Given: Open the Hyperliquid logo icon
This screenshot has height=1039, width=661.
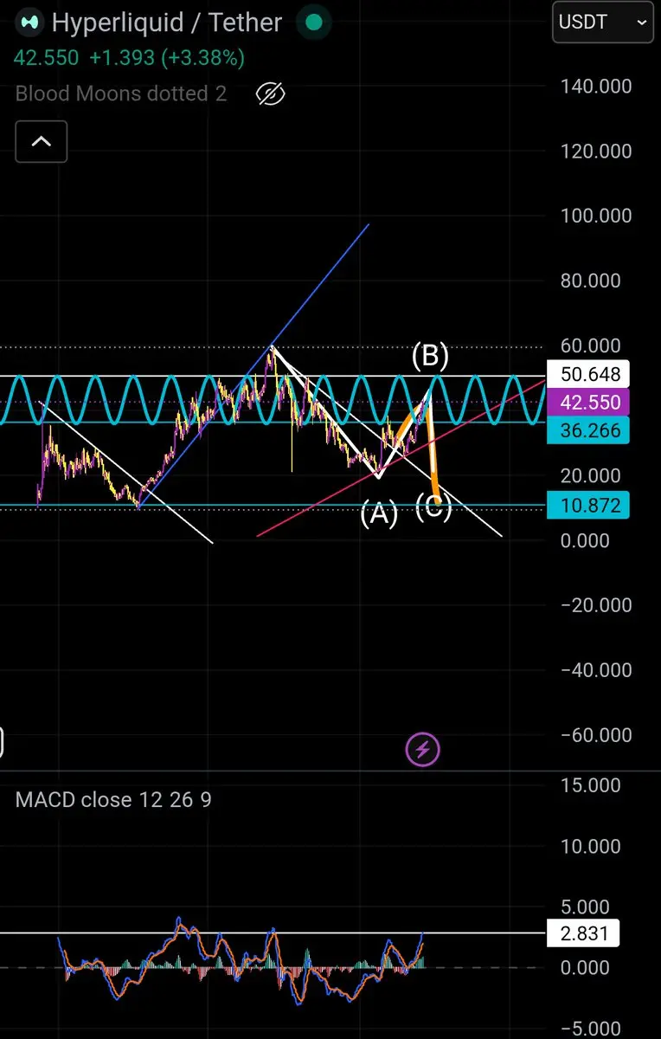Looking at the screenshot, I should coord(30,23).
